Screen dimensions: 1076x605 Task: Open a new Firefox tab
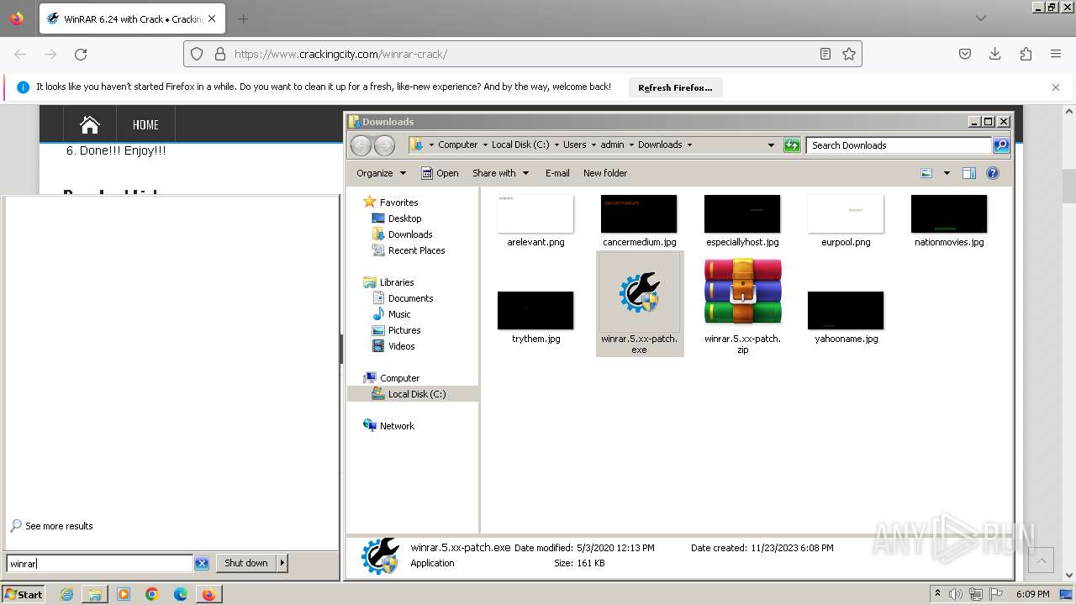(243, 18)
